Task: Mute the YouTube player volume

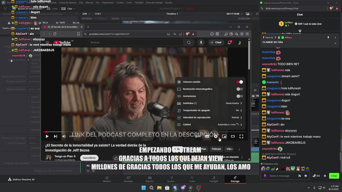Action: [x=64, y=136]
